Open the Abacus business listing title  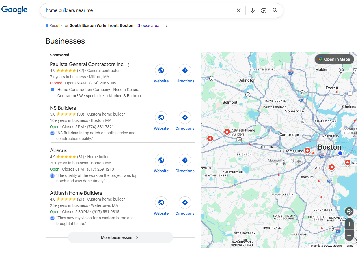[x=59, y=150]
